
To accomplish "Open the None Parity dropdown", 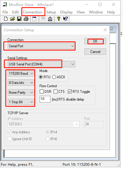I will point(21,92).
